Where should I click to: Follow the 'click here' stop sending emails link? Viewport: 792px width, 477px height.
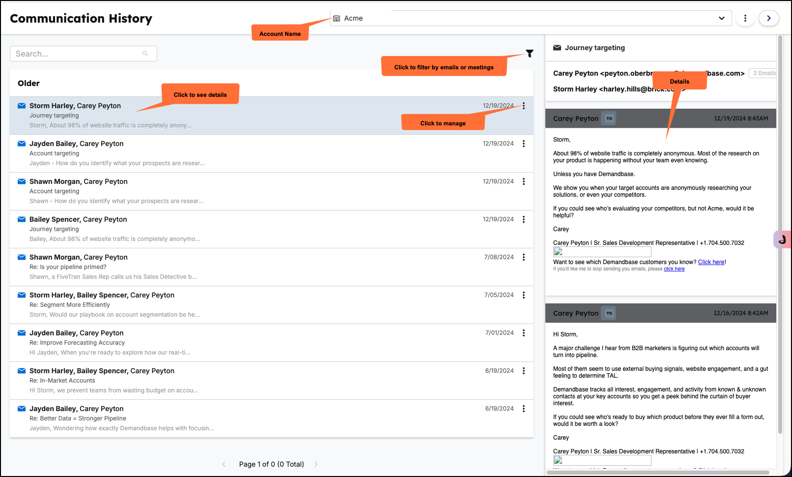[x=674, y=269]
